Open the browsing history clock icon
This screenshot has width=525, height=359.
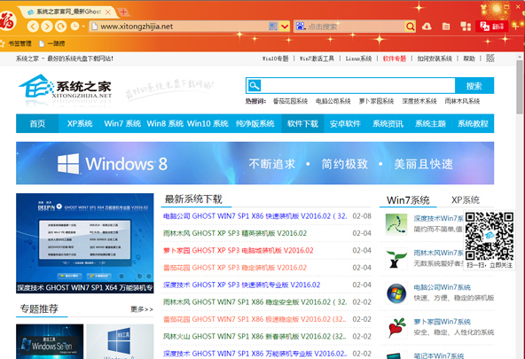click(74, 26)
